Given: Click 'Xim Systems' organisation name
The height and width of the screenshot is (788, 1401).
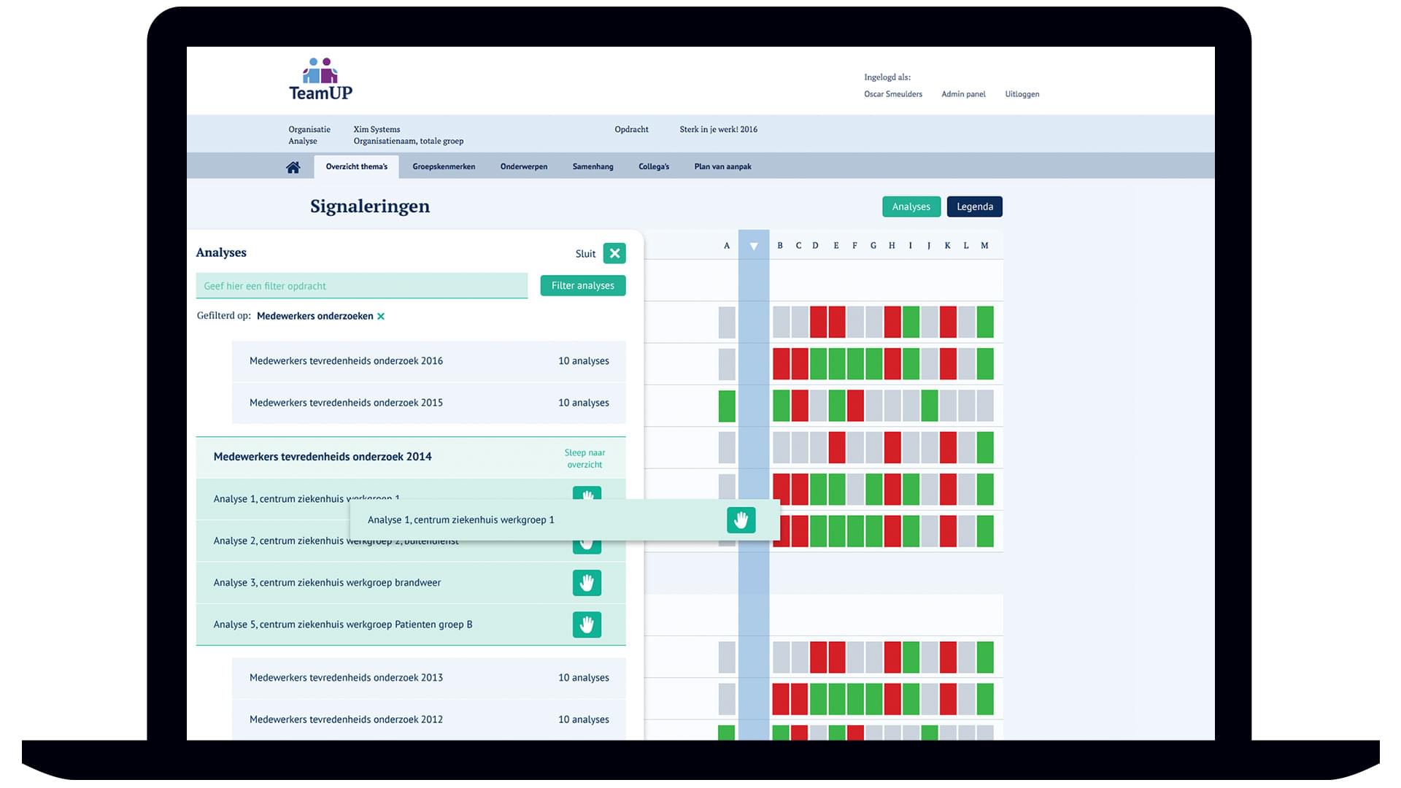Looking at the screenshot, I should (377, 129).
